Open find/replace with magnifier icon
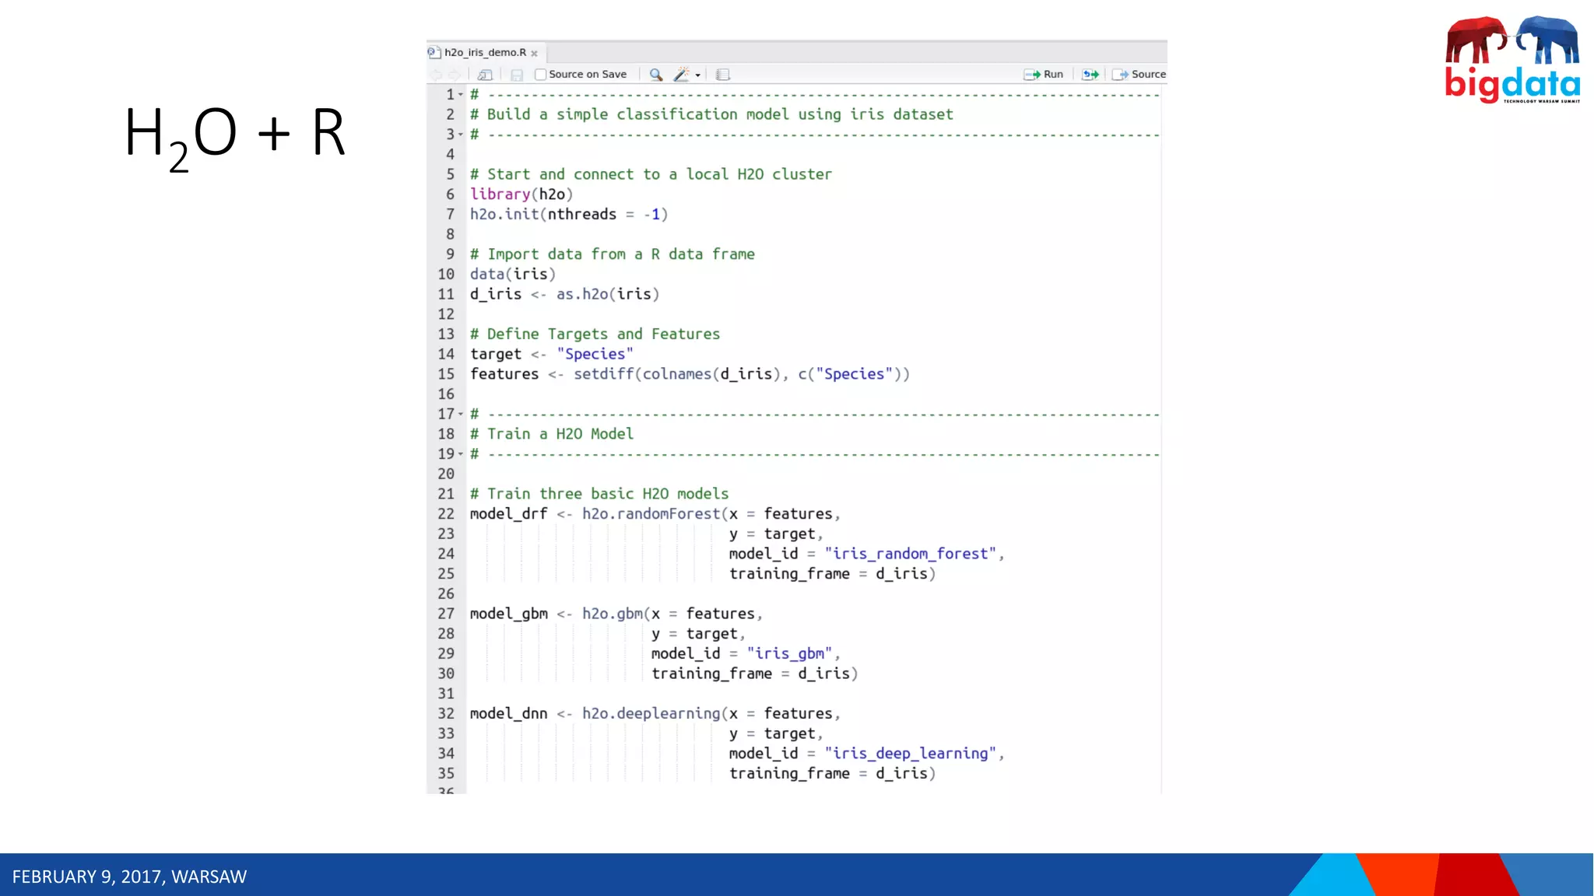Viewport: 1594px width, 896px height. [656, 75]
